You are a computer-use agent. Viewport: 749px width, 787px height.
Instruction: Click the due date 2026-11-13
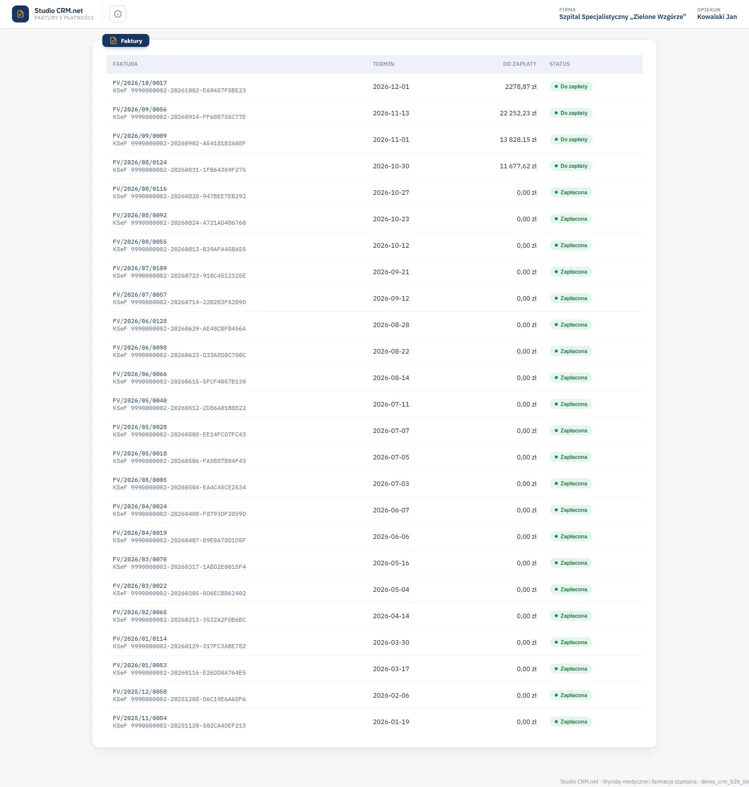click(x=391, y=113)
